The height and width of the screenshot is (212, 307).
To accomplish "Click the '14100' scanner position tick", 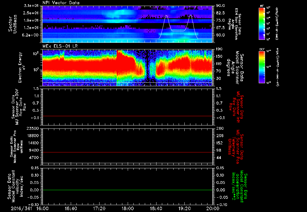I will (33, 143).
